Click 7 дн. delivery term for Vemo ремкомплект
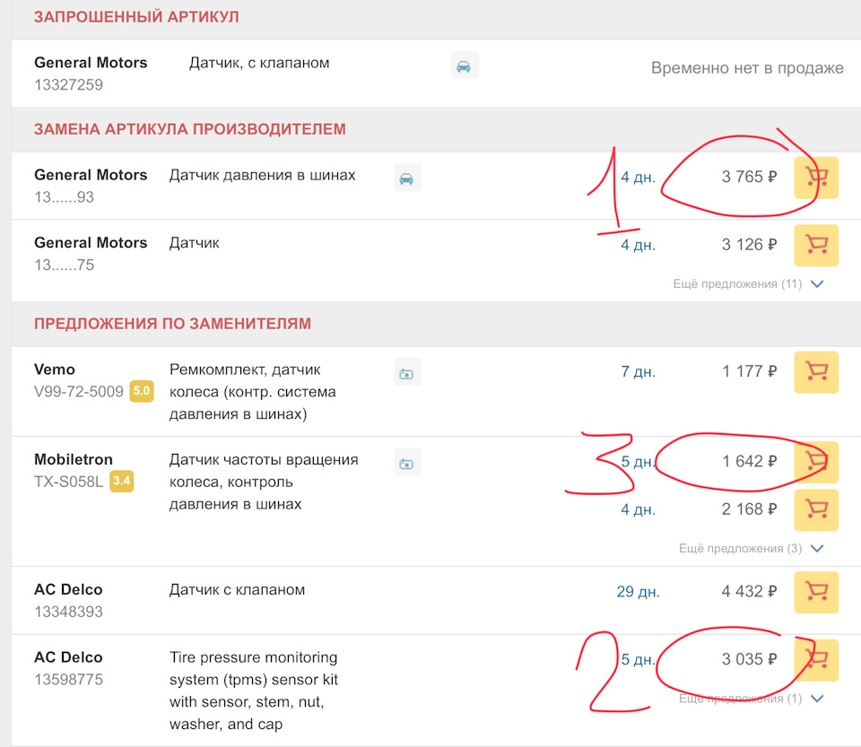Image resolution: width=861 pixels, height=747 pixels. (x=638, y=371)
